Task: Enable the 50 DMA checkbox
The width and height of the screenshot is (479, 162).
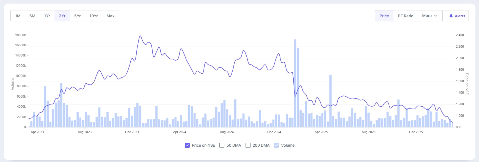Action: pos(222,145)
